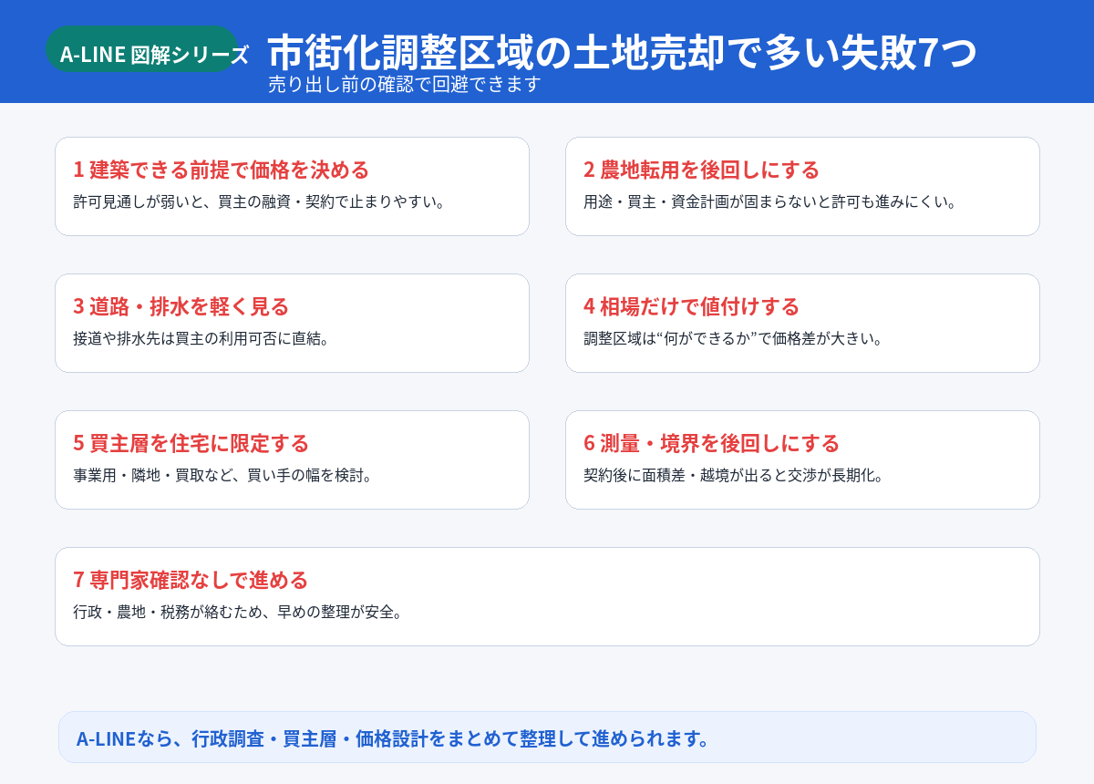
Task: Click card 3 道路・排水を軽く見る heading
Action: (x=181, y=306)
